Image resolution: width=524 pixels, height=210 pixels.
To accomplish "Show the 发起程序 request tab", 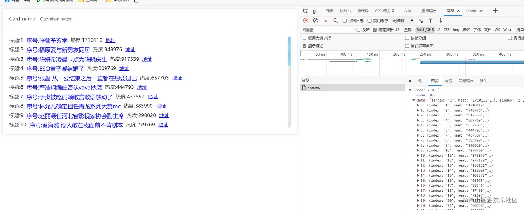I will pos(466,81).
